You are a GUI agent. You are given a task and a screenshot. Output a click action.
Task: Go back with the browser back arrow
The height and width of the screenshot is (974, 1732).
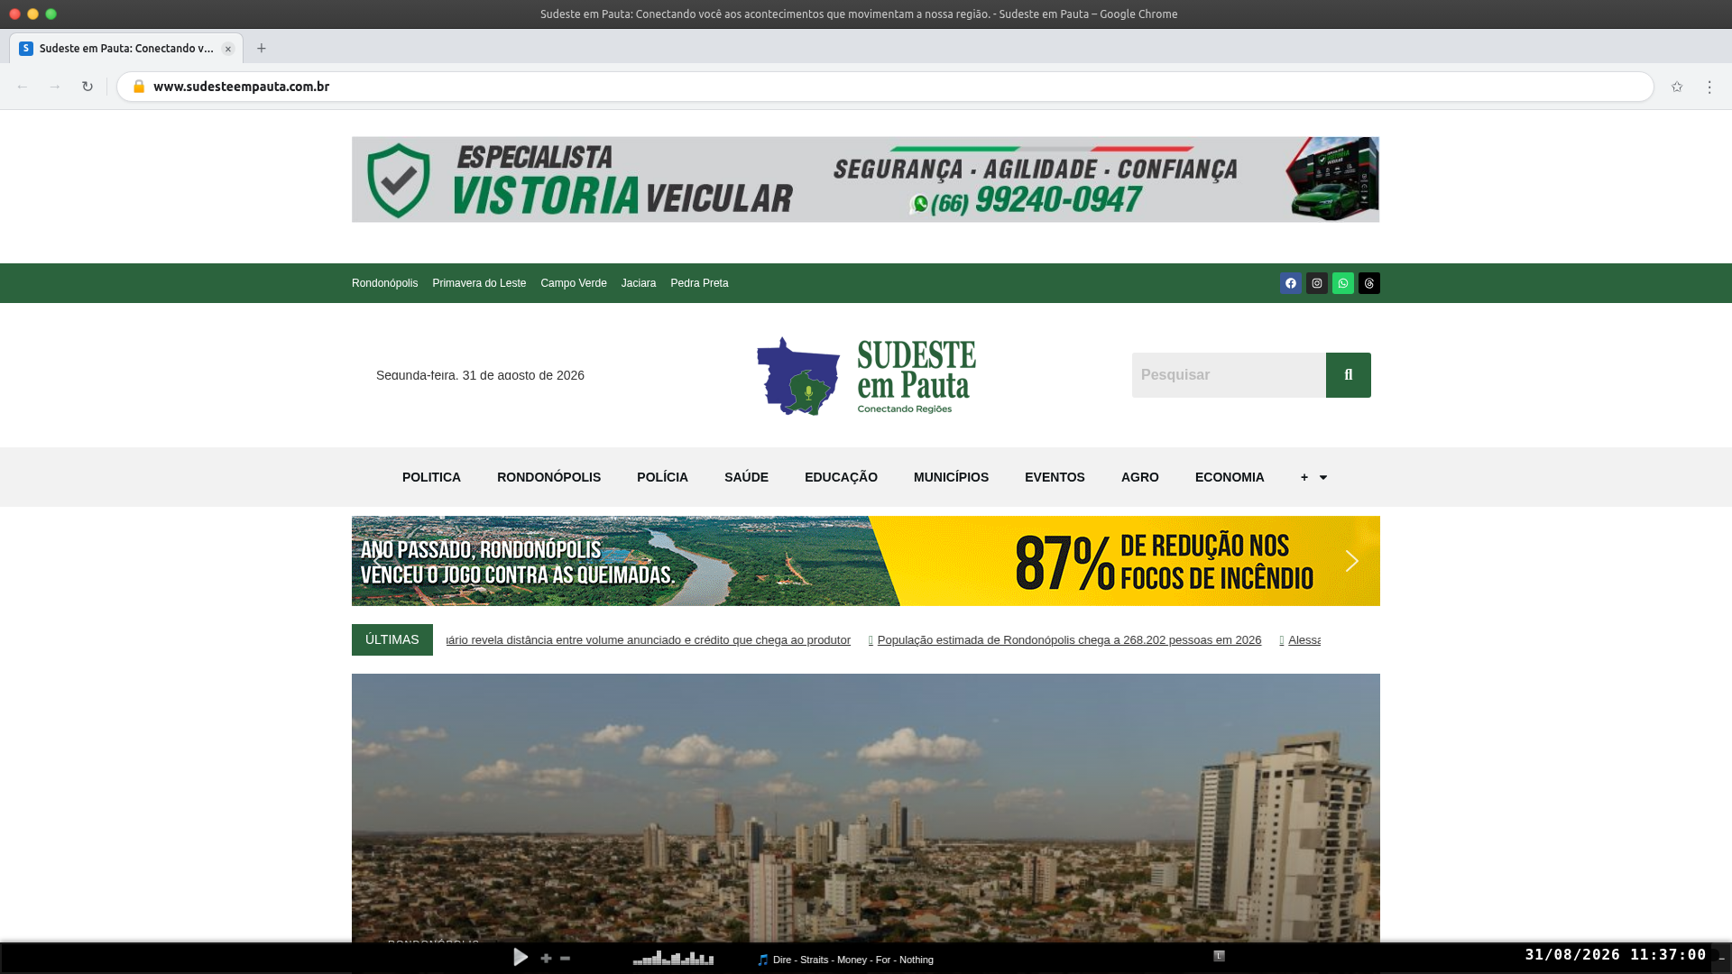coord(23,87)
